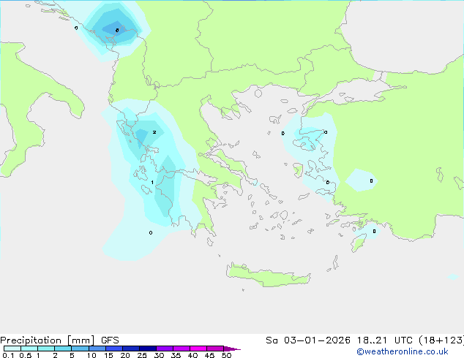Pick the navy legend swatch between 25 and 30
The width and height of the screenshot is (464, 358).
pos(148,349)
